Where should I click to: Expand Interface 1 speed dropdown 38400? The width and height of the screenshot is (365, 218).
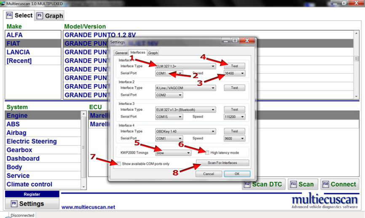[x=234, y=73]
